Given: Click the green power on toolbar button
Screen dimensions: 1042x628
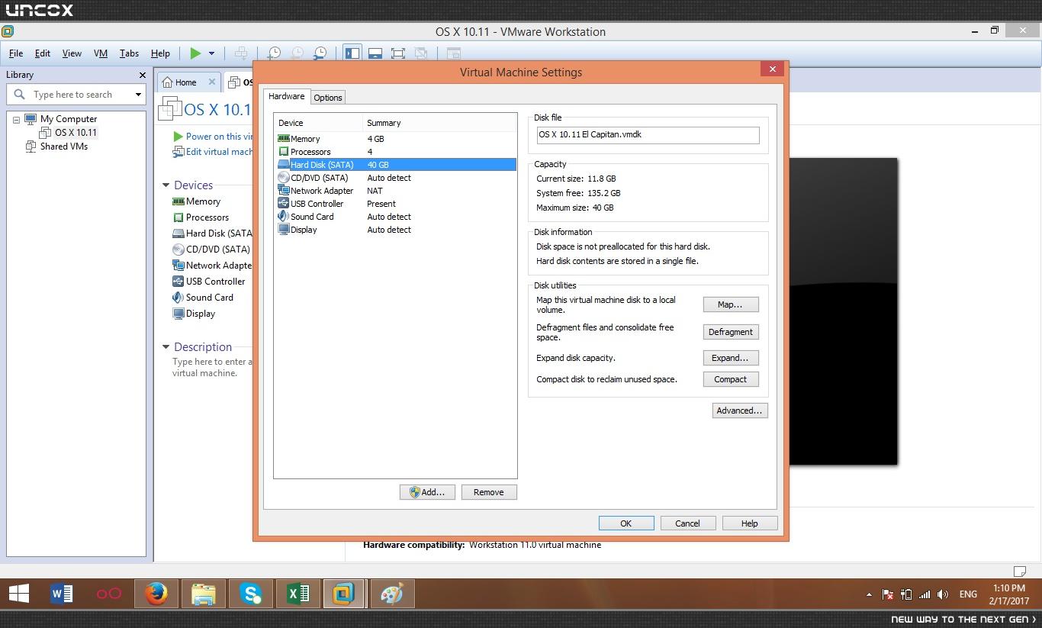Looking at the screenshot, I should point(195,53).
